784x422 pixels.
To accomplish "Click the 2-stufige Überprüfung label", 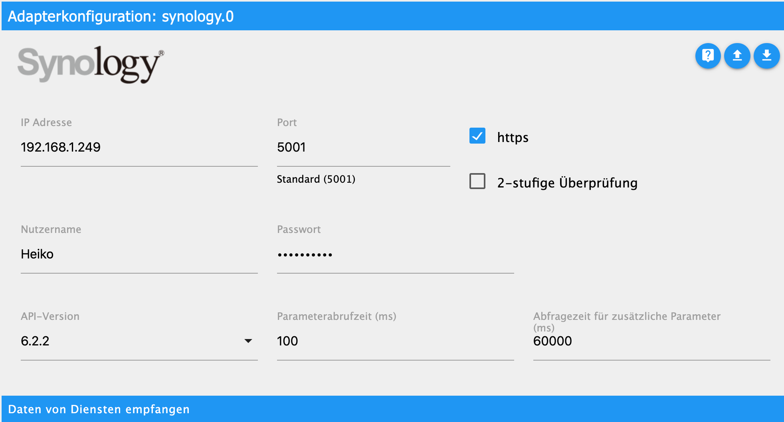I will tap(567, 183).
